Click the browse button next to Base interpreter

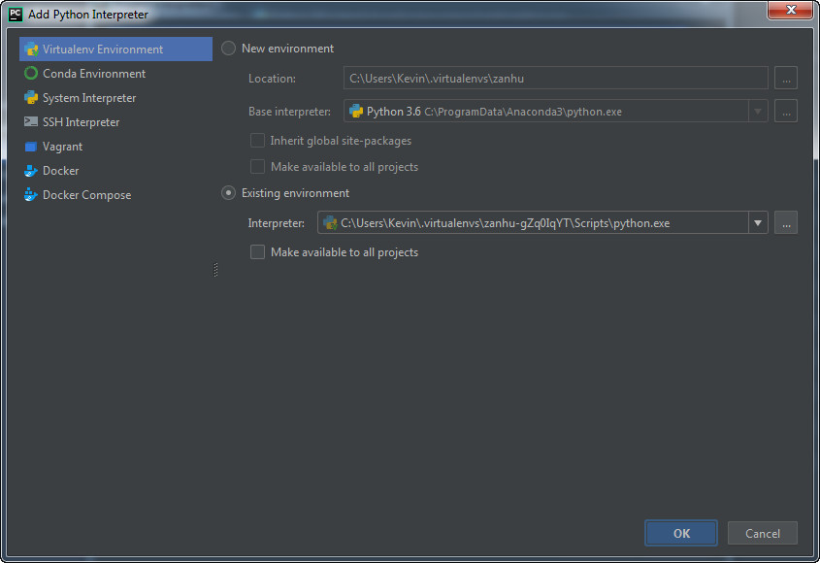786,111
